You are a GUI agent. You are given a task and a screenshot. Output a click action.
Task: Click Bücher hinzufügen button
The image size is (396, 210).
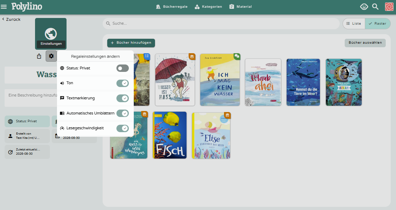[131, 43]
